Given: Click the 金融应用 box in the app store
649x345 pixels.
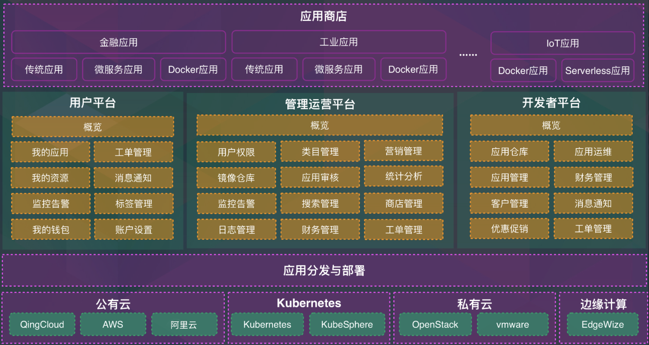Looking at the screenshot, I should (119, 42).
